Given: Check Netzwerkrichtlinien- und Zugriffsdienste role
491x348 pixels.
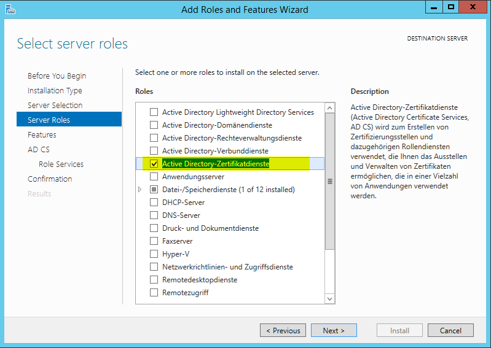Looking at the screenshot, I should pos(154,267).
